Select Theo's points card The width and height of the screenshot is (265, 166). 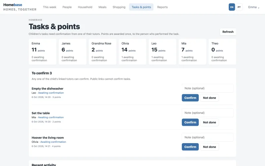pyautogui.click(x=222, y=52)
